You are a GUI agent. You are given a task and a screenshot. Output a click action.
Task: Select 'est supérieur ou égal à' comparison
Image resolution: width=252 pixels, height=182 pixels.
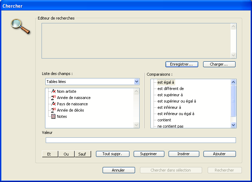pyautogui.click(x=177, y=101)
